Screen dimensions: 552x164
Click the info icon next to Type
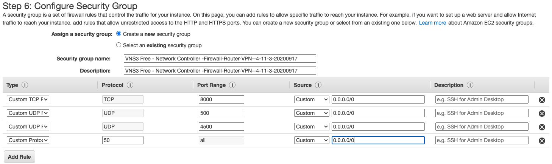coord(25,85)
